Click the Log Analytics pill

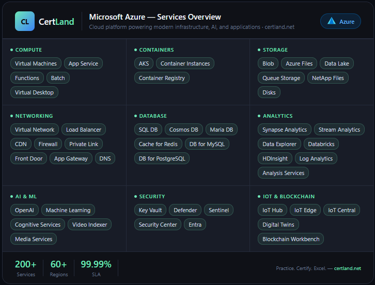pyautogui.click(x=316, y=159)
